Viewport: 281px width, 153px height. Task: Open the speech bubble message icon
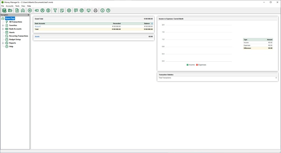point(76,11)
